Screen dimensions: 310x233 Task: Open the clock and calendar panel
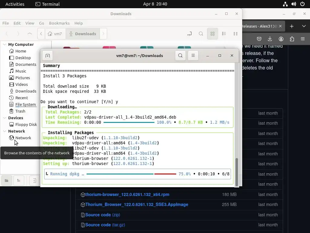[155, 4]
